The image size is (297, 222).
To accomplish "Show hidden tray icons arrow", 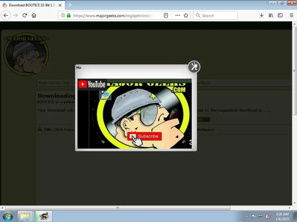I will (247, 217).
